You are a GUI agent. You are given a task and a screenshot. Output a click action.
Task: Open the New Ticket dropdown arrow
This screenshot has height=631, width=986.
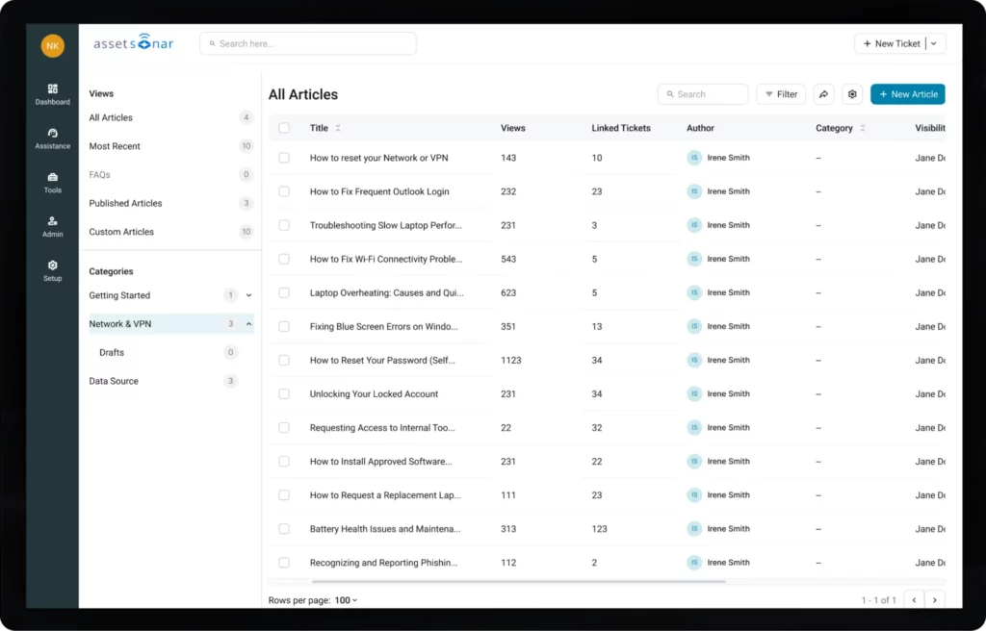(x=934, y=43)
